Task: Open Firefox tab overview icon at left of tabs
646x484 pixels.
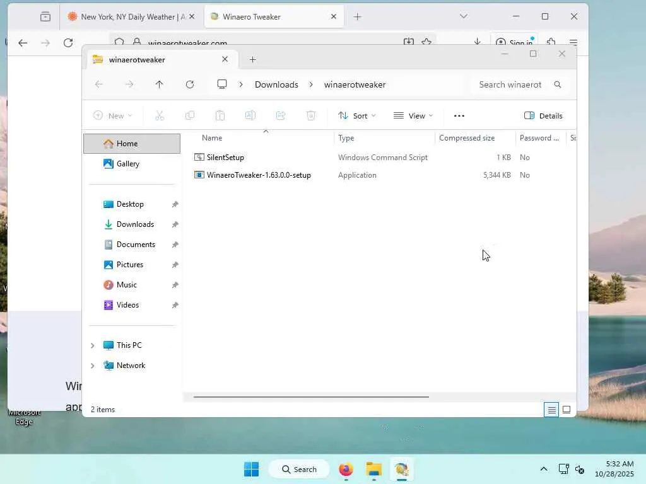Action: [x=45, y=16]
